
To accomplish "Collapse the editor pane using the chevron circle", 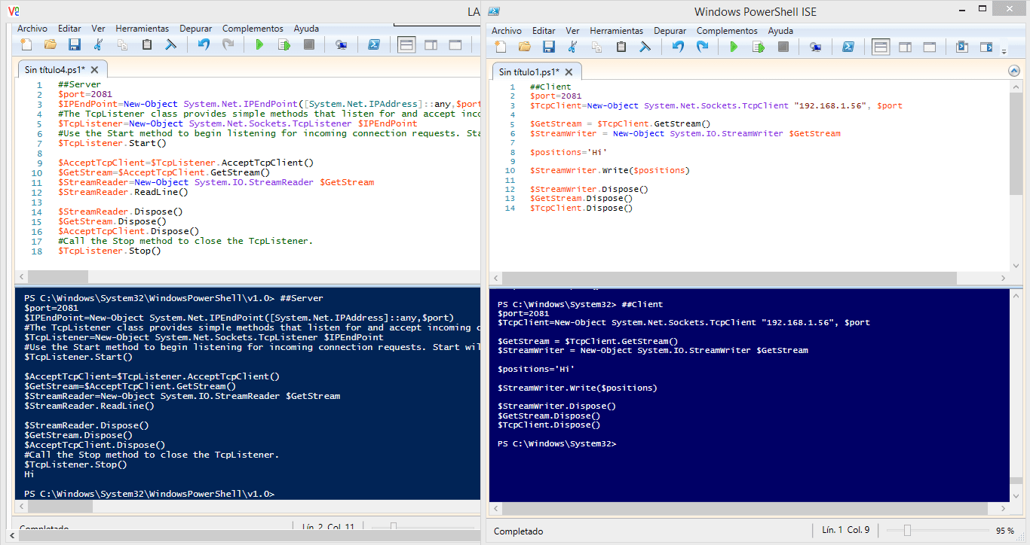I will [1013, 71].
